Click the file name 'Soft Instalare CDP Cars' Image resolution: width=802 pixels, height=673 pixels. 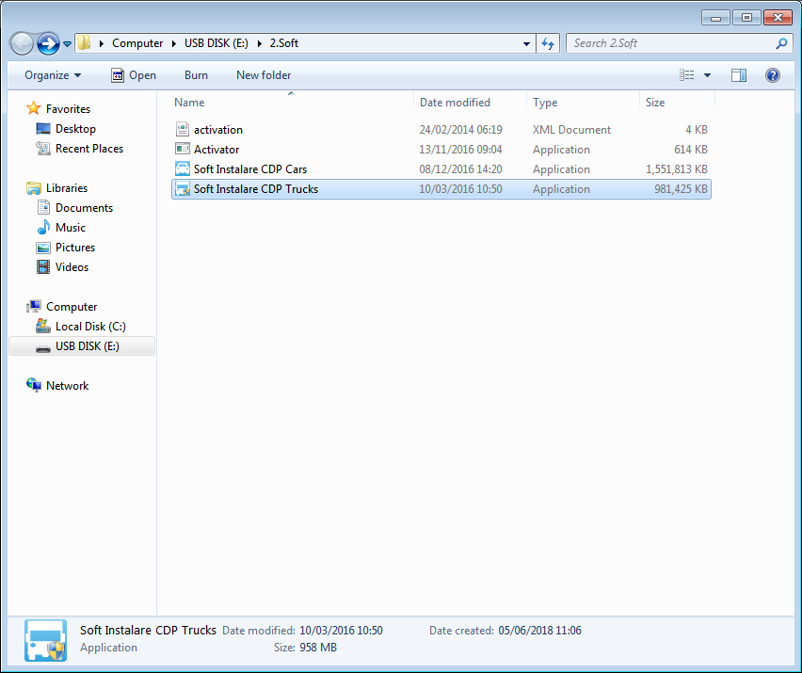(250, 169)
